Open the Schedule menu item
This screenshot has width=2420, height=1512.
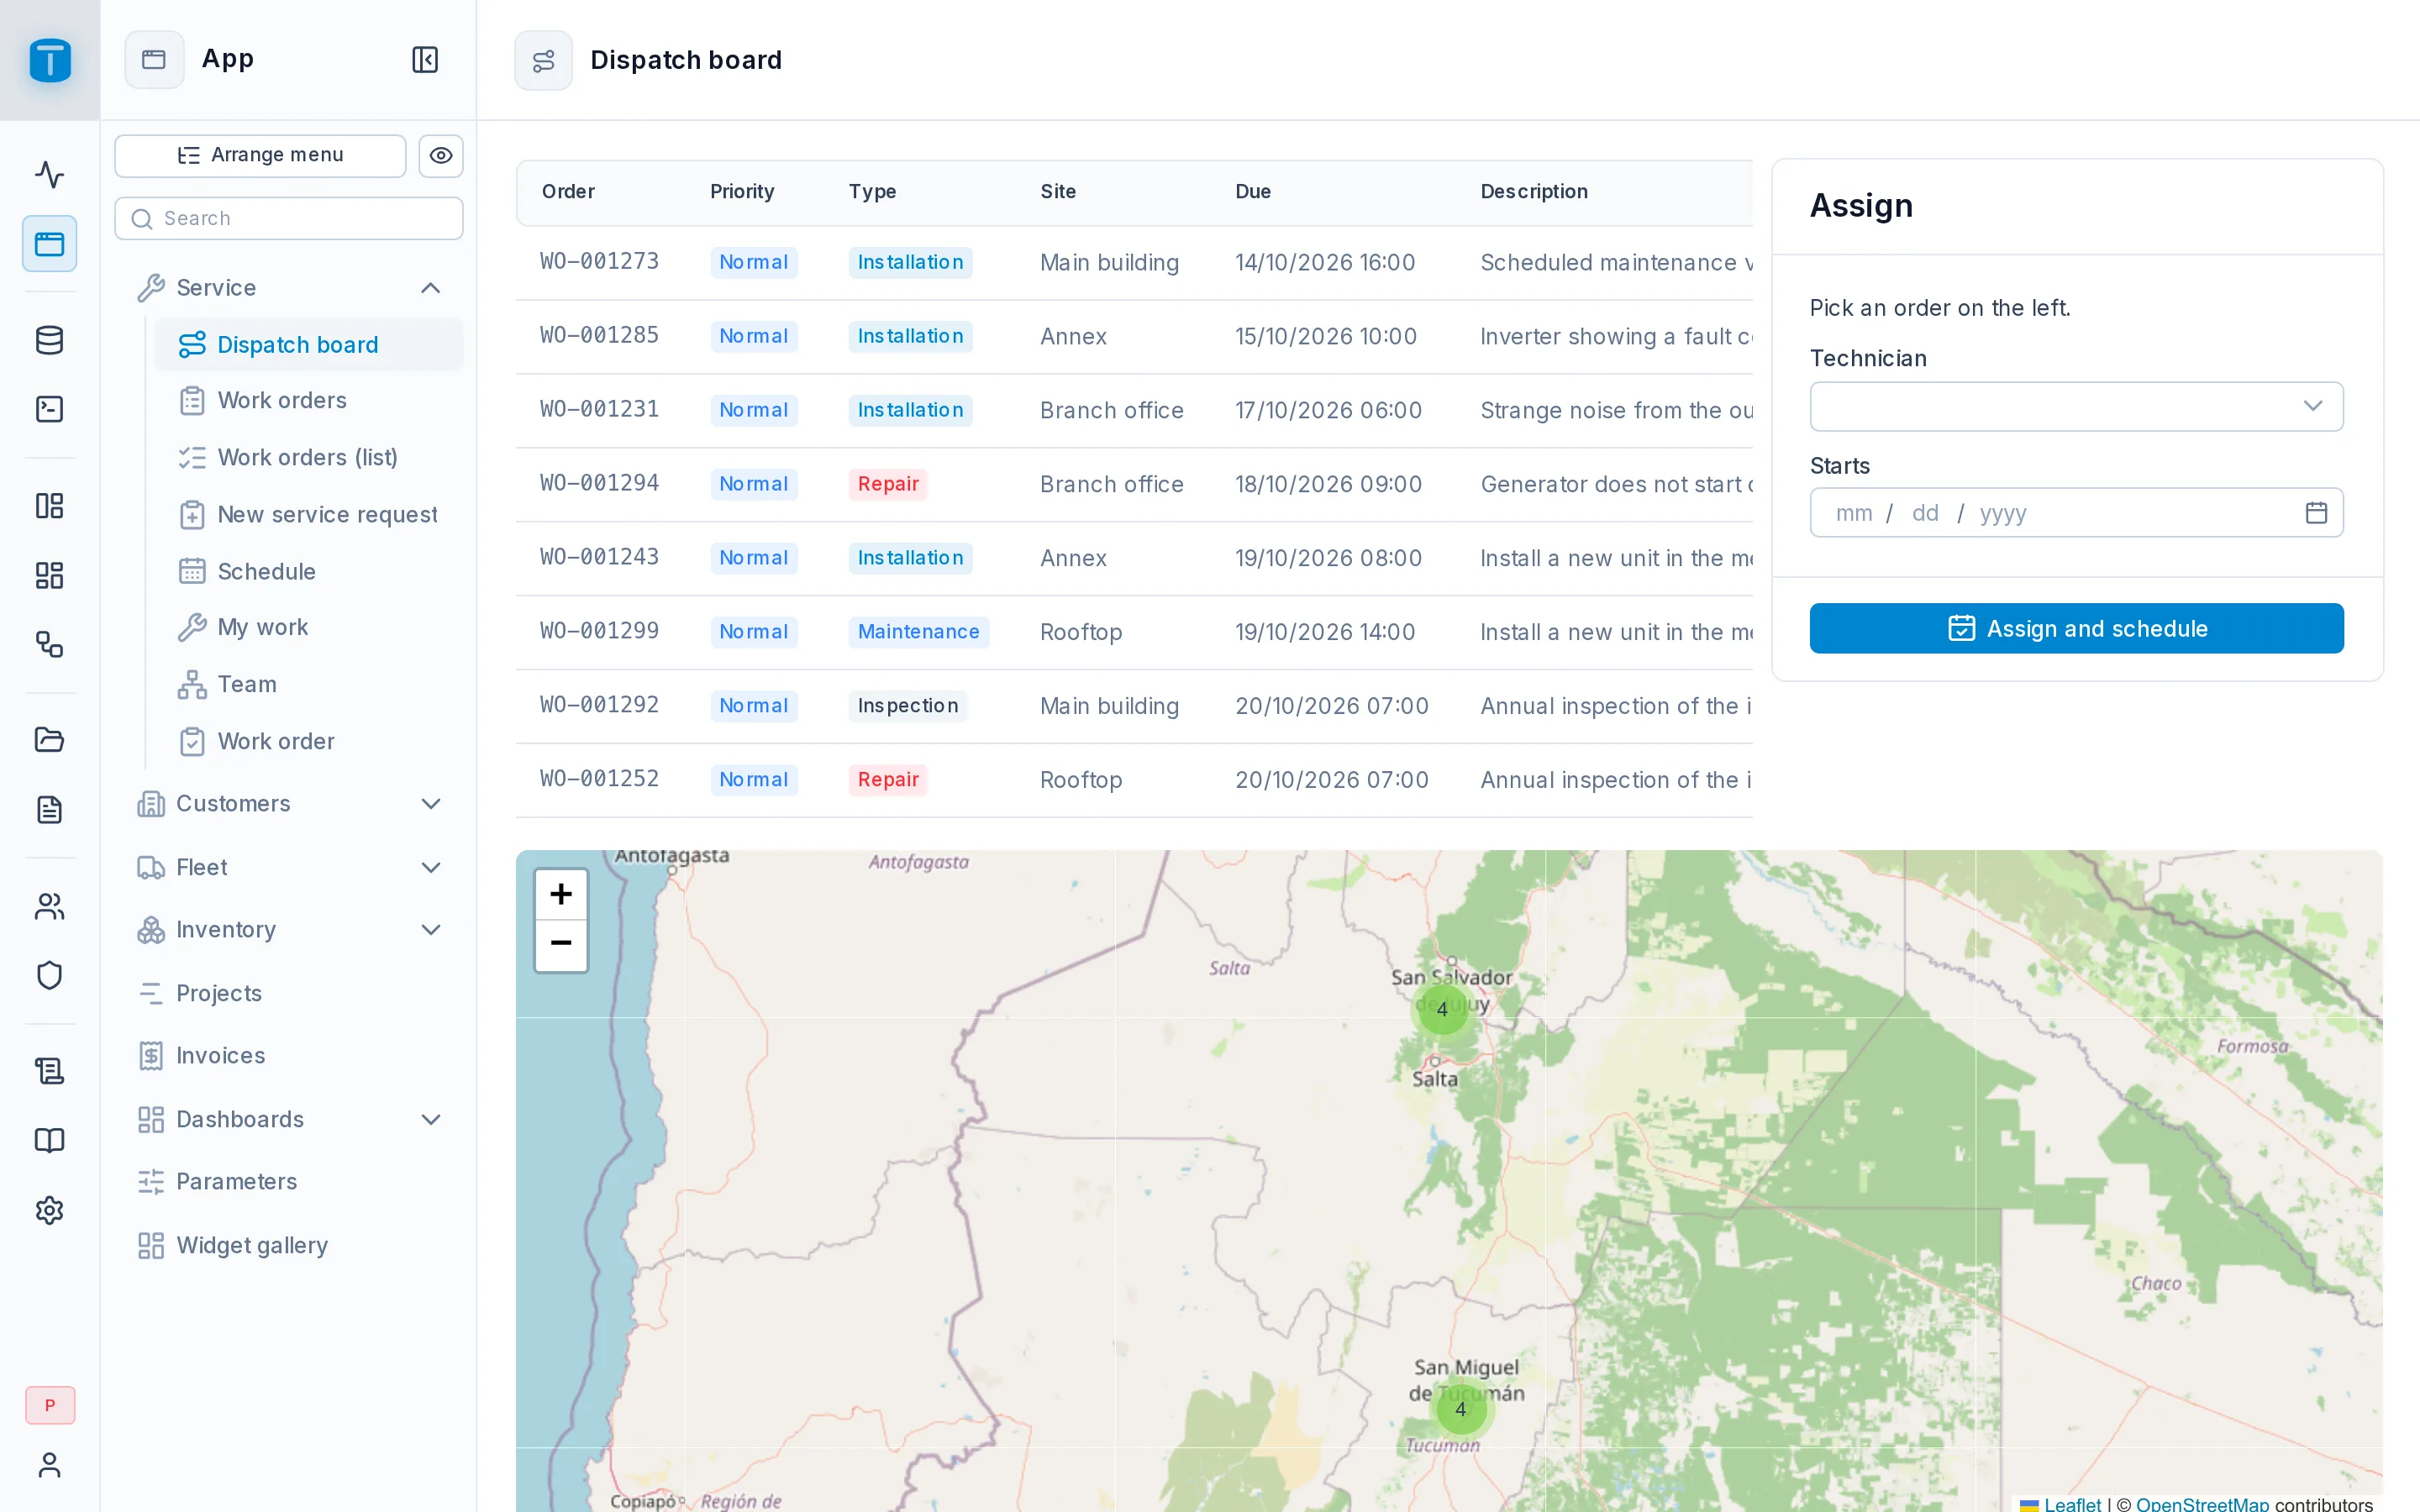pyautogui.click(x=308, y=571)
